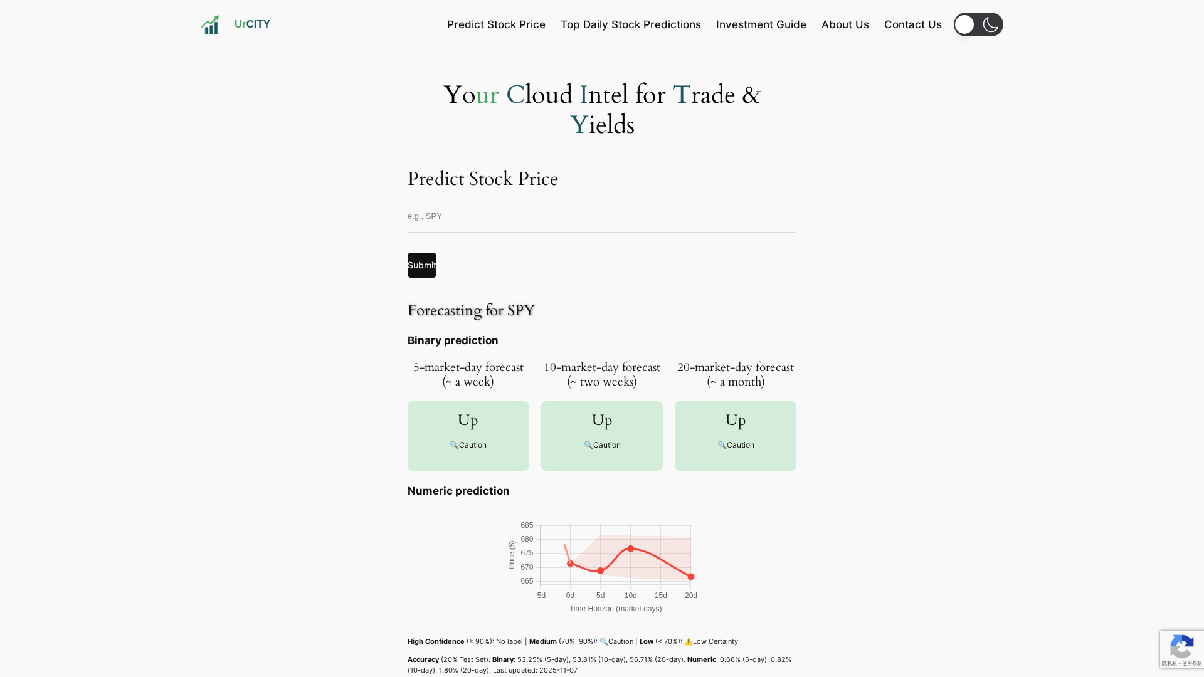Viewport: 1204px width, 677px height.
Task: Click the reCAPTCHA badge logo
Action: pyautogui.click(x=1181, y=647)
